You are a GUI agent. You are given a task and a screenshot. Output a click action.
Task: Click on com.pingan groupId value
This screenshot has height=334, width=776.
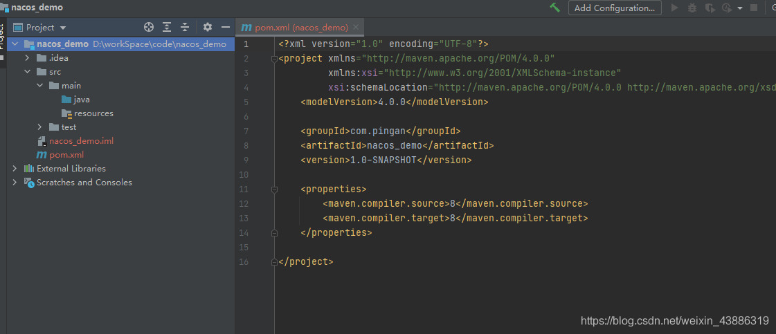point(378,131)
